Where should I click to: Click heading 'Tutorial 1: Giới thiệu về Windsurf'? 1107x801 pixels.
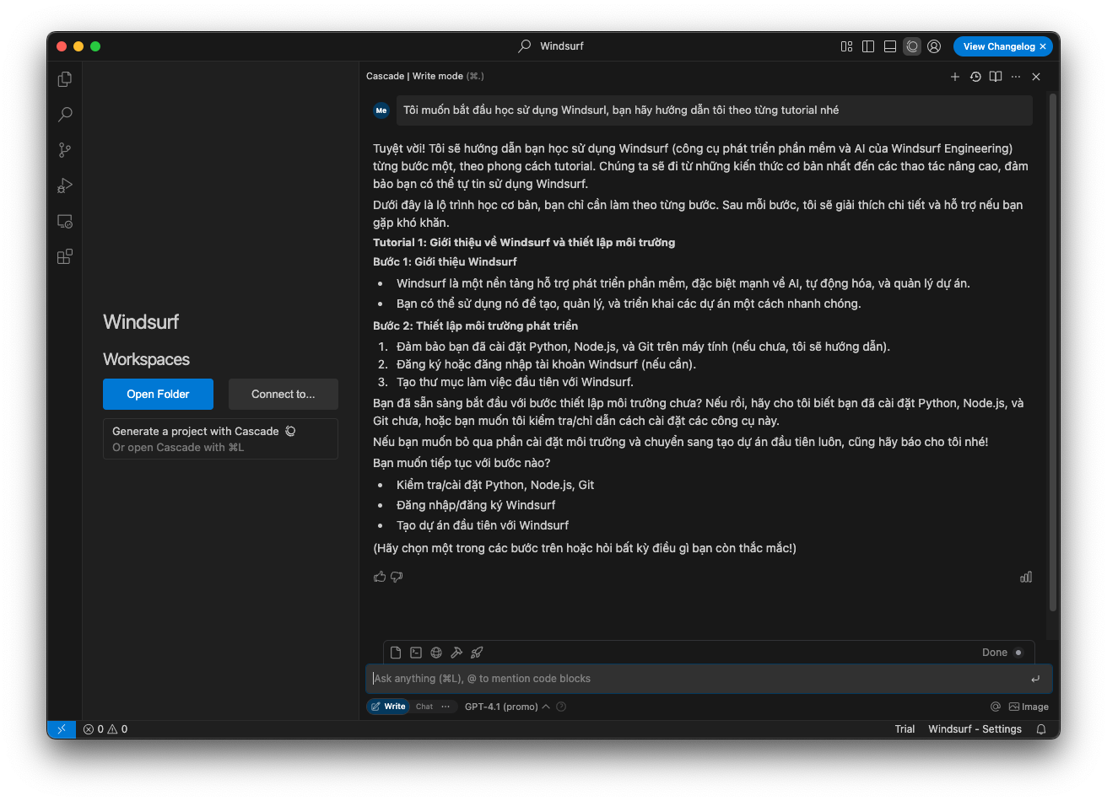pos(524,243)
